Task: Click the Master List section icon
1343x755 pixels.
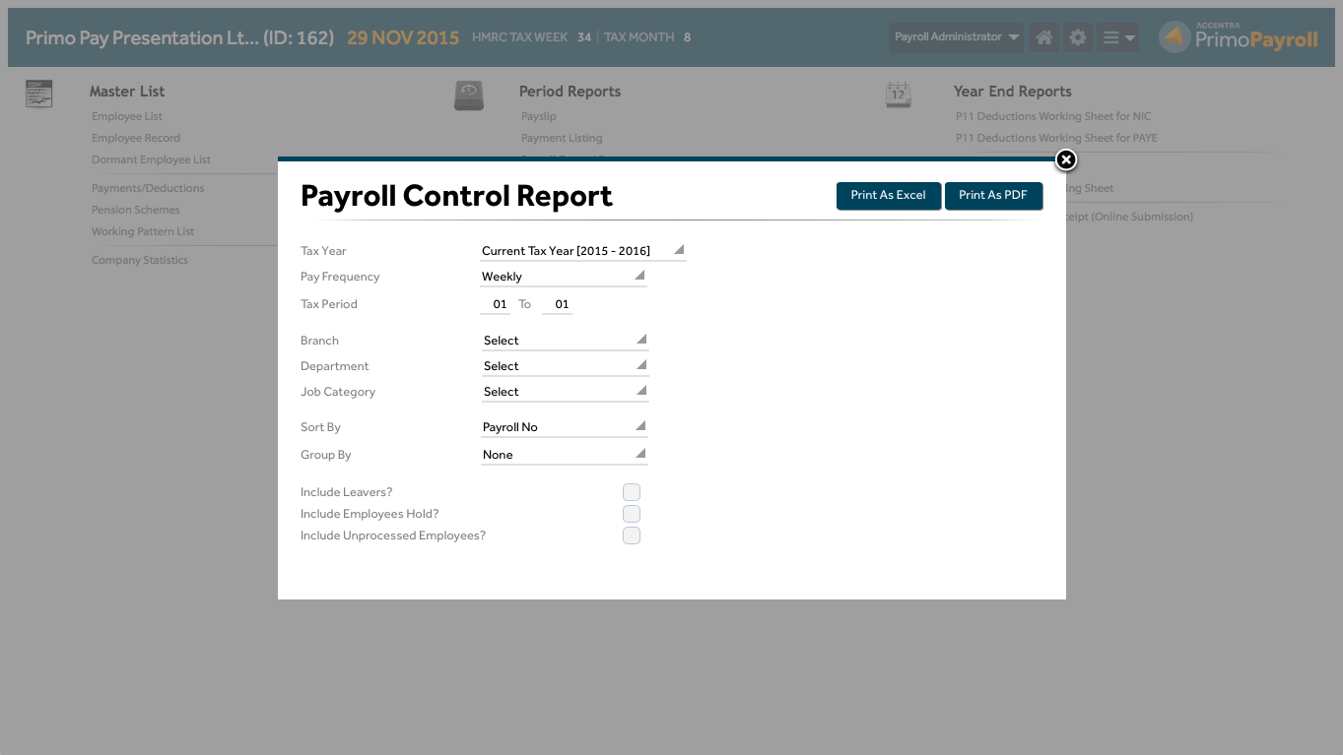Action: [39, 94]
